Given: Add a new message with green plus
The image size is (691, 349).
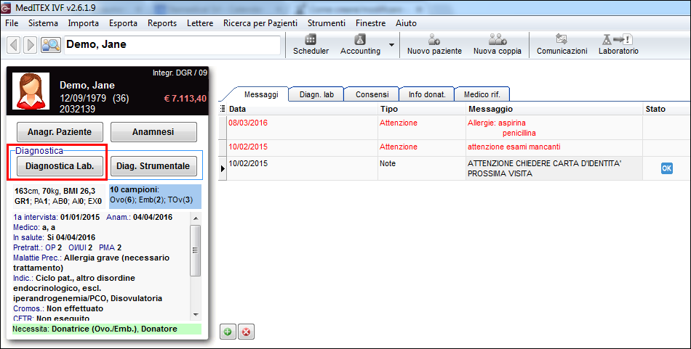Looking at the screenshot, I should pos(228,332).
